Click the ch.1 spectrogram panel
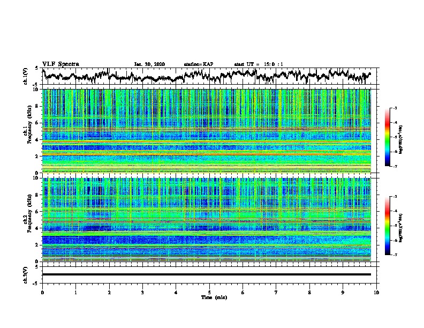424x328 pixels. coord(207,131)
